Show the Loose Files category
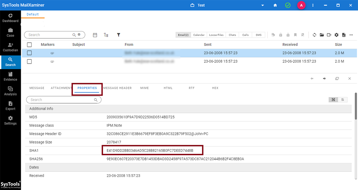 click(x=216, y=35)
